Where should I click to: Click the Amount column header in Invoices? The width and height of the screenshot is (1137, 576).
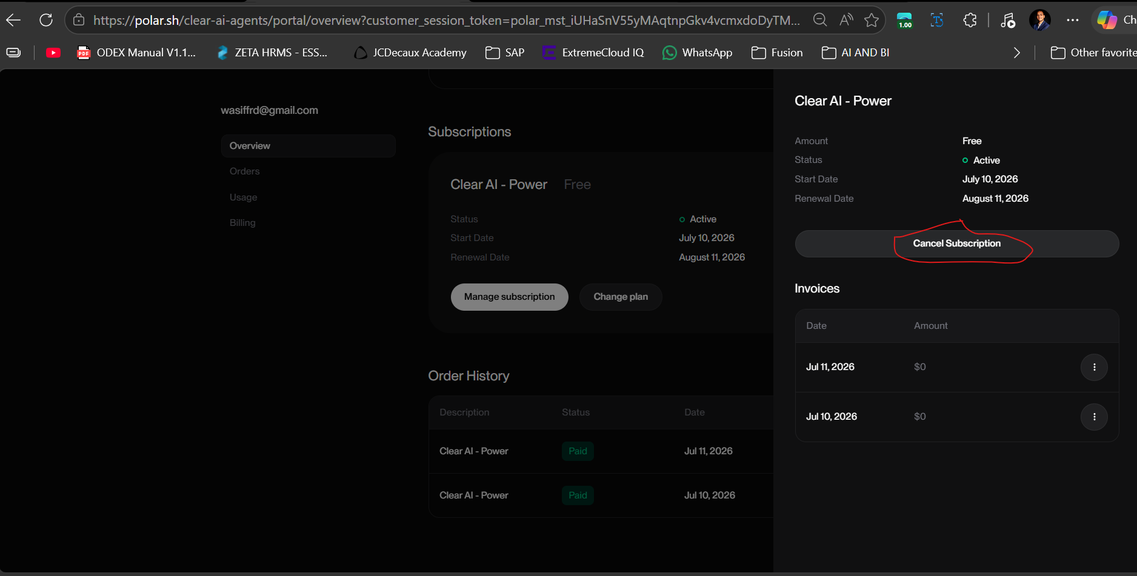coord(930,326)
